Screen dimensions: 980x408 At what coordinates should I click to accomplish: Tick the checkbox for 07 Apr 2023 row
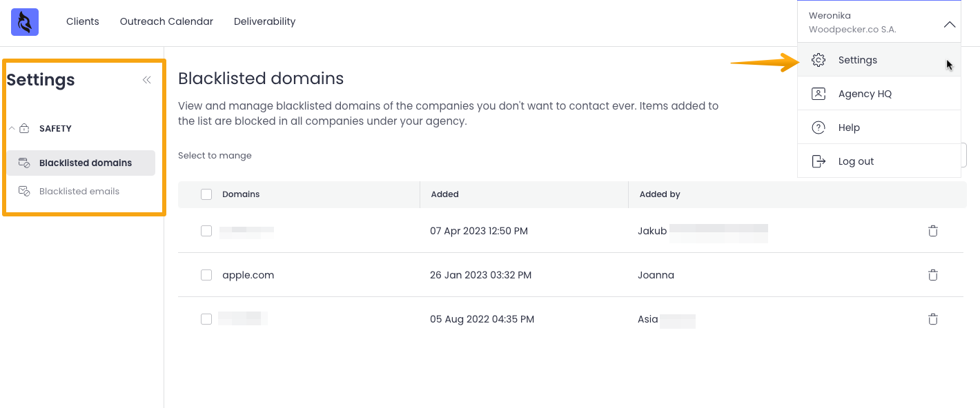tap(206, 231)
